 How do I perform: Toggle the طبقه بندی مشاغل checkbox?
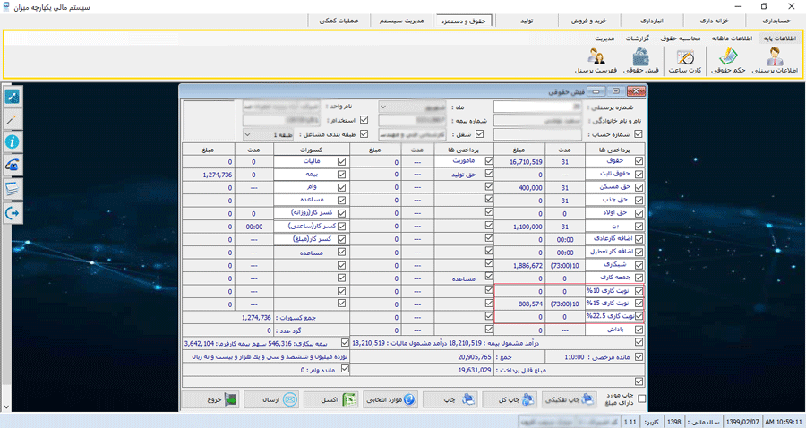[x=364, y=134]
